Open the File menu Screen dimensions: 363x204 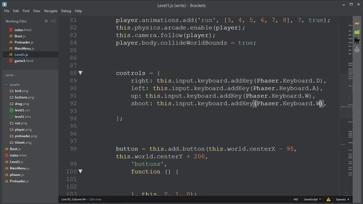[x=7, y=11]
